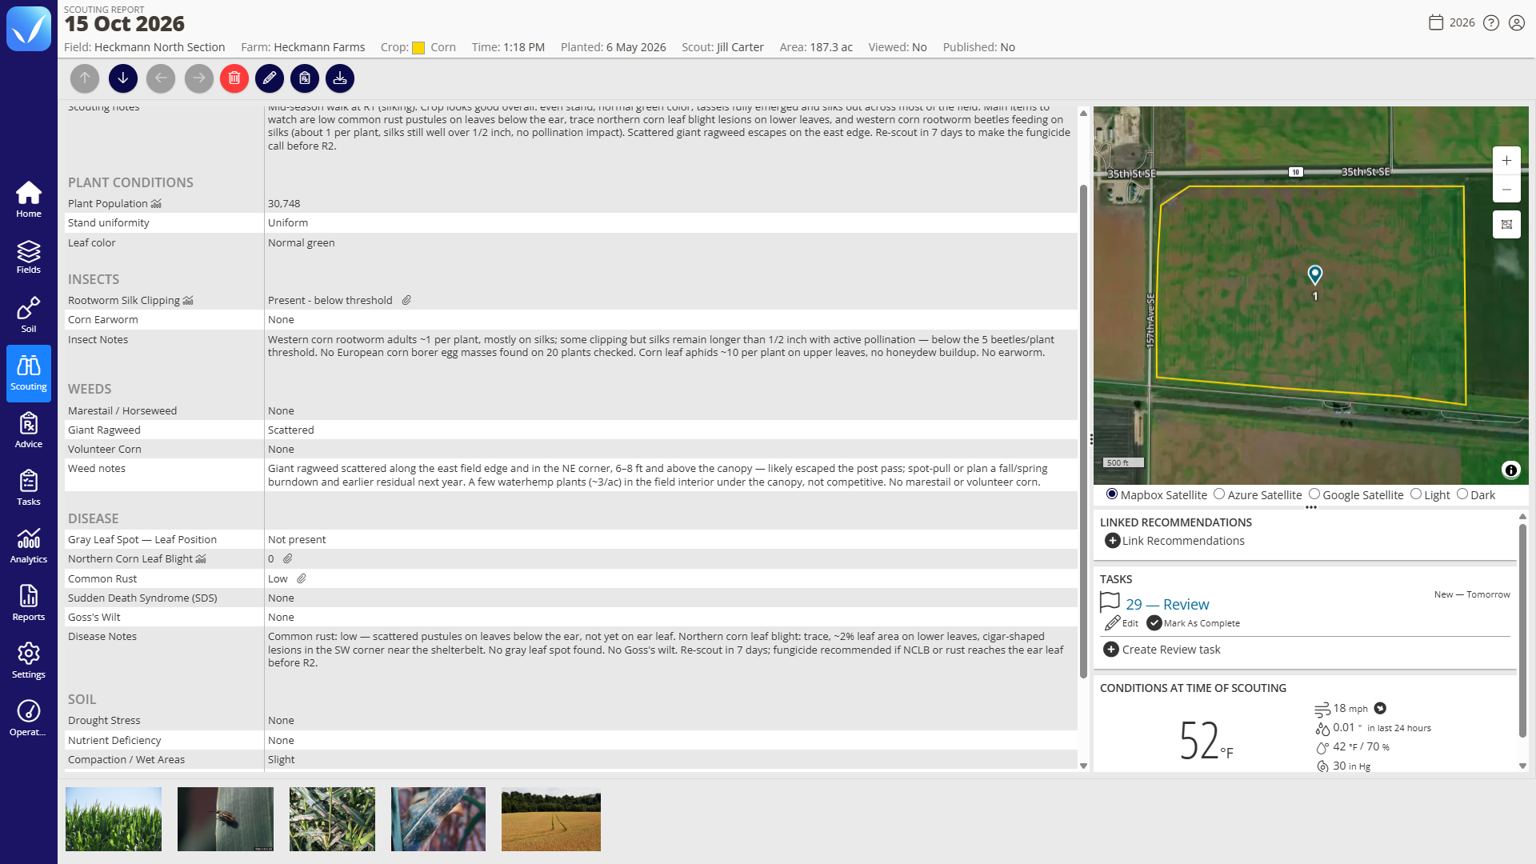
Task: Click Create Review task
Action: point(1162,650)
